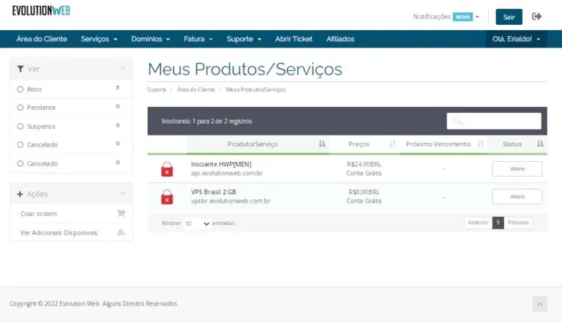
Task: Click the Criar ordem link
Action: tap(38, 214)
